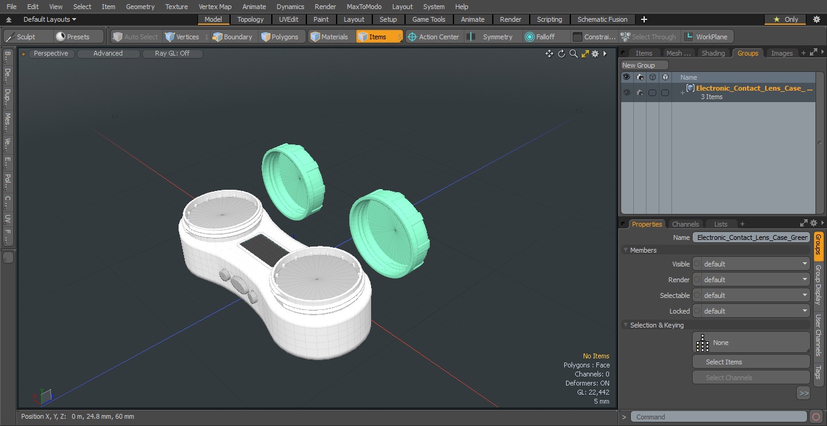Toggle Symmetry mode

pos(492,37)
